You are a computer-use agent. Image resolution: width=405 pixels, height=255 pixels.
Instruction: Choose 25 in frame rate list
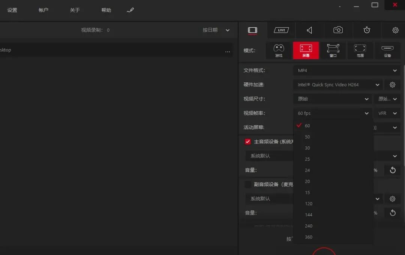click(333, 159)
